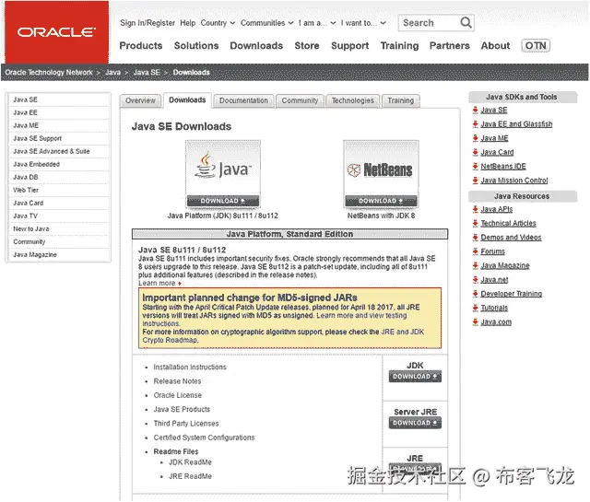Go to Java SE breadcrumb
This screenshot has height=502, width=590.
[x=147, y=72]
